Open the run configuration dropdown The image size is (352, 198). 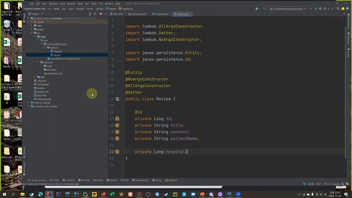click(x=288, y=9)
